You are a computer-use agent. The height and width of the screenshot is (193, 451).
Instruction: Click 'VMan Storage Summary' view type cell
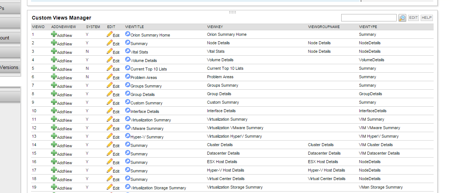point(381,187)
